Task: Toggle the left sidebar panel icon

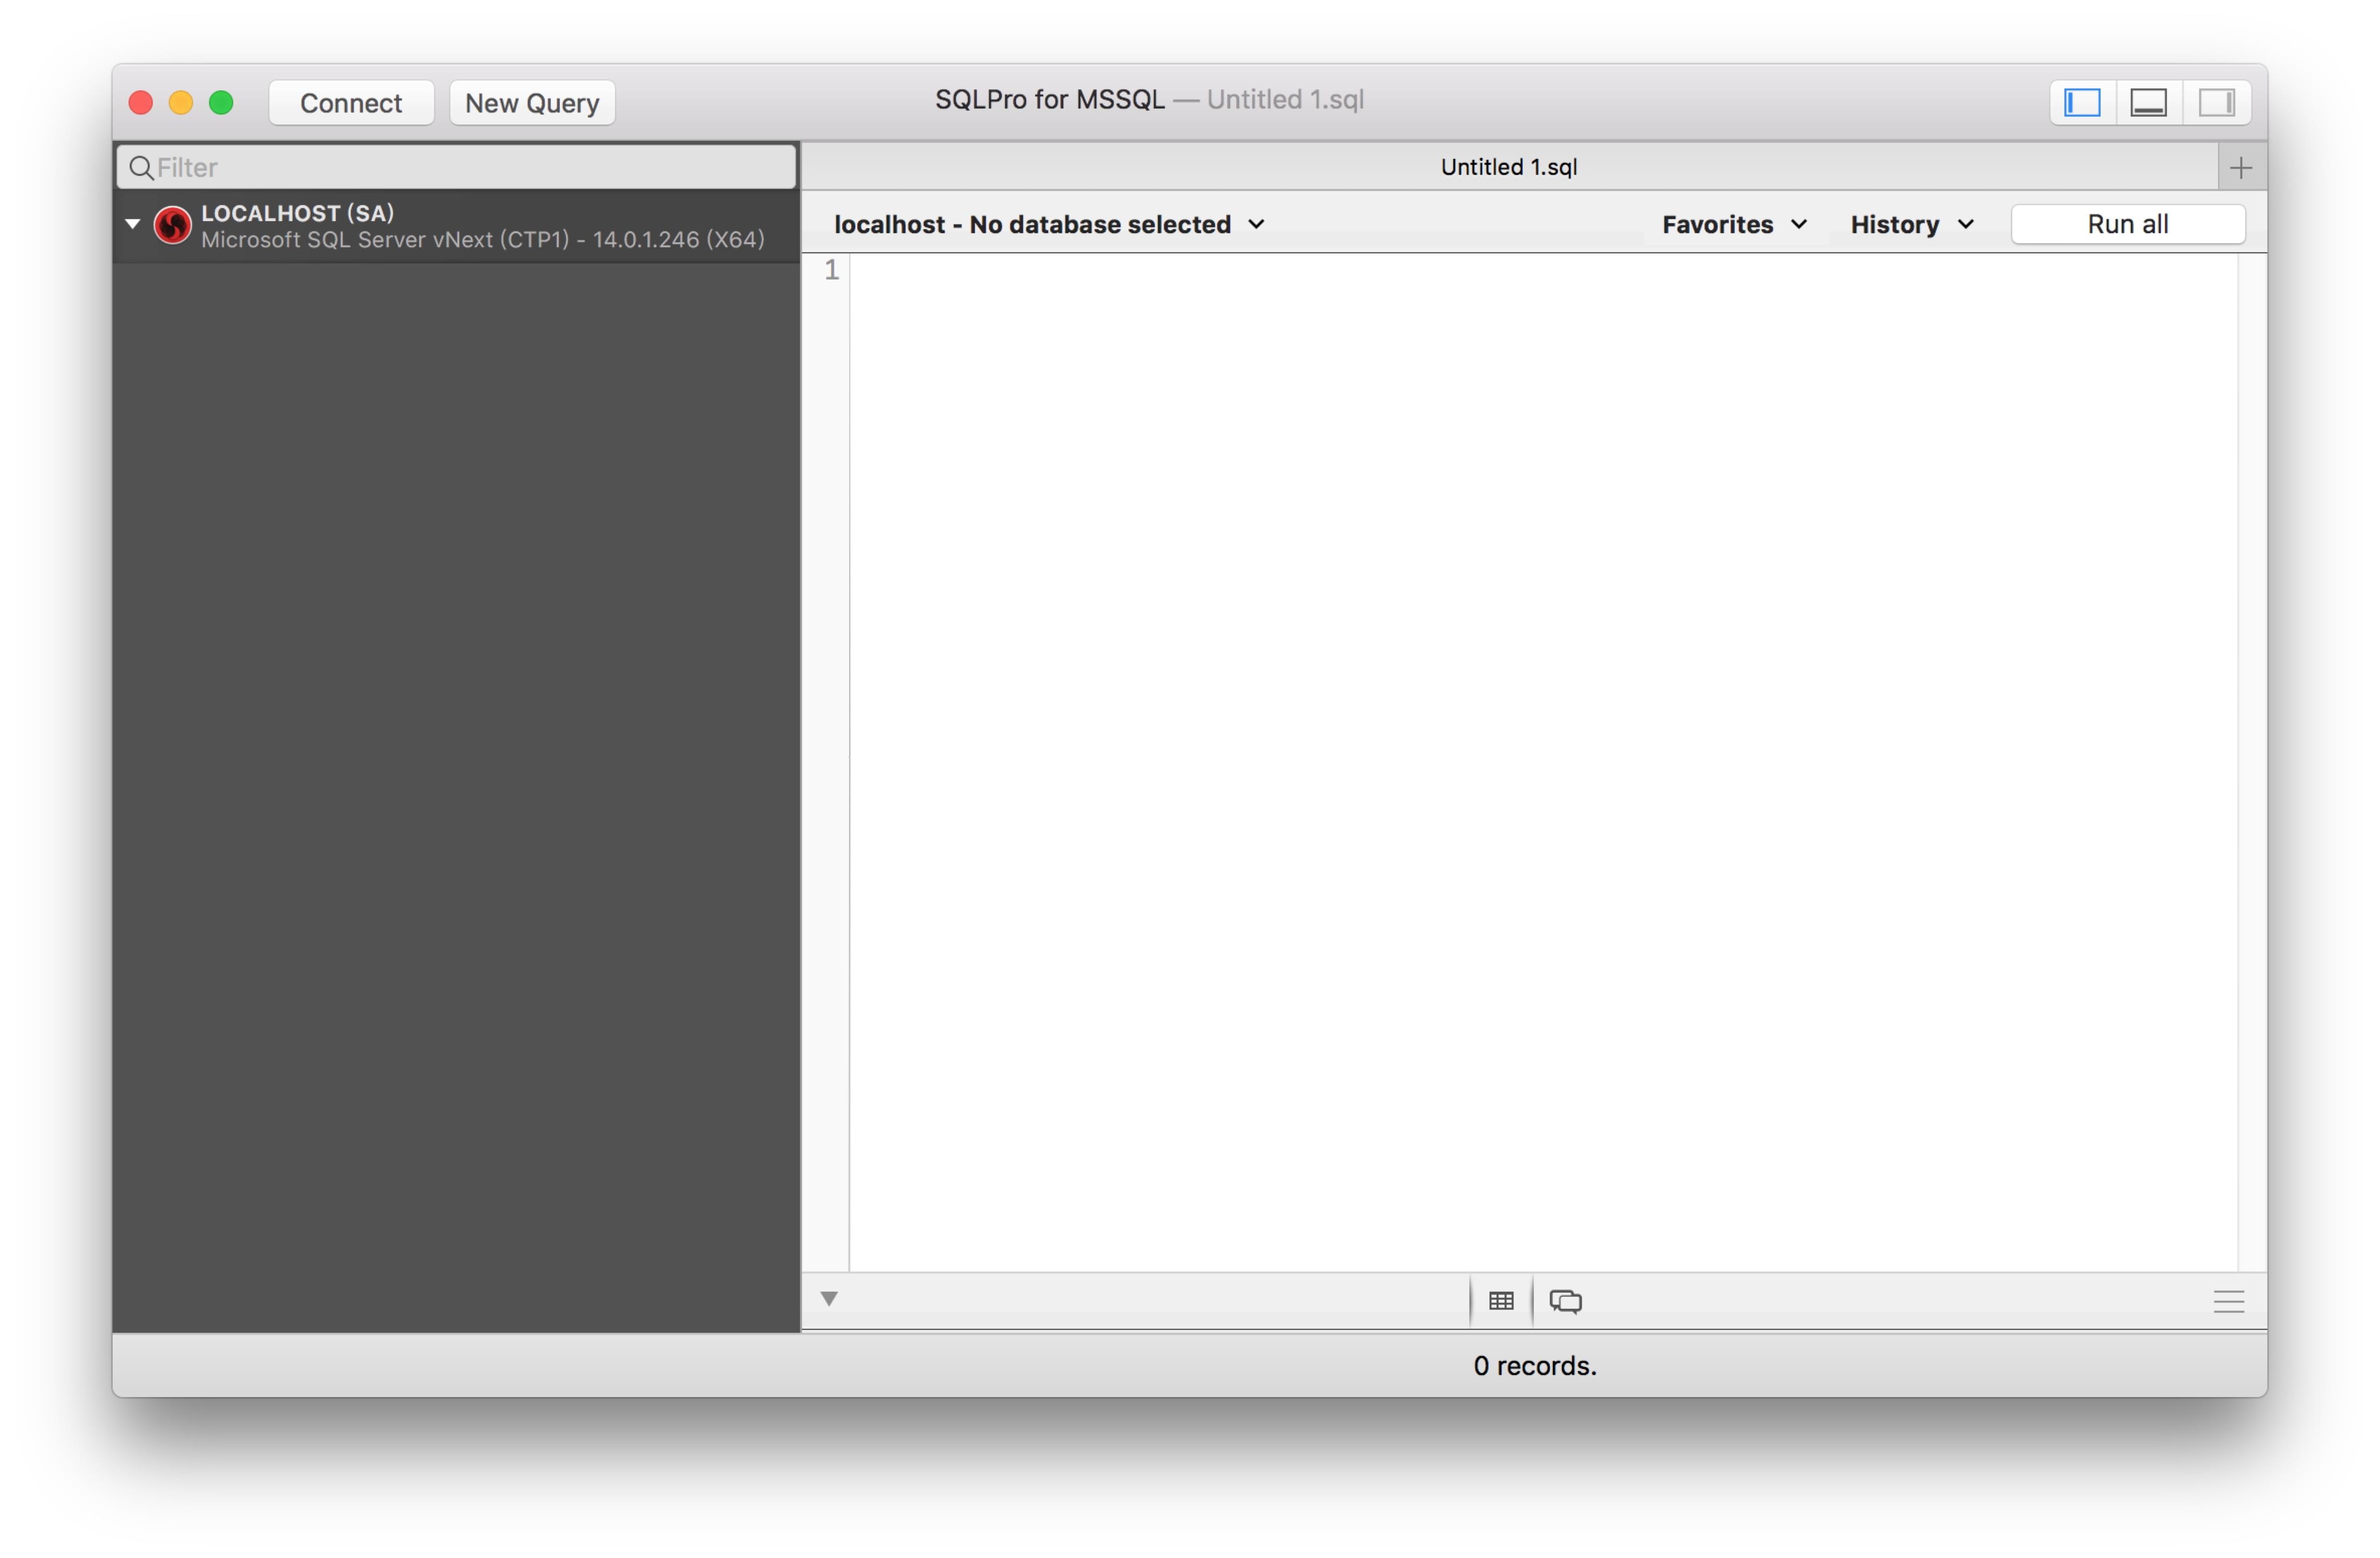Action: (2082, 103)
